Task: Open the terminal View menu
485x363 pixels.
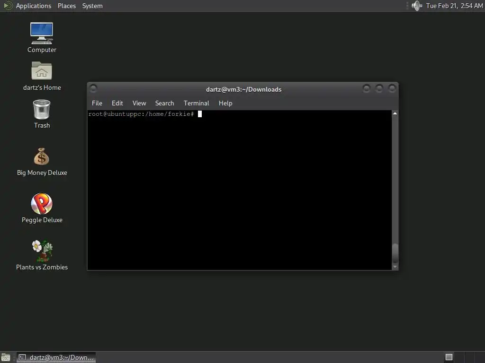Action: [139, 103]
